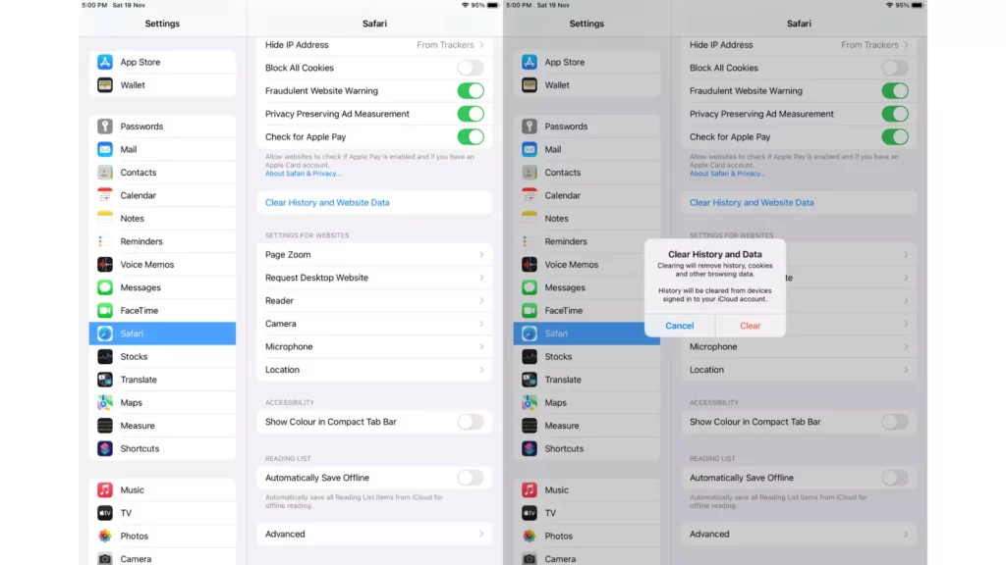The width and height of the screenshot is (1006, 565).
Task: Select Photos icon in left iPad screen
Action: (104, 537)
